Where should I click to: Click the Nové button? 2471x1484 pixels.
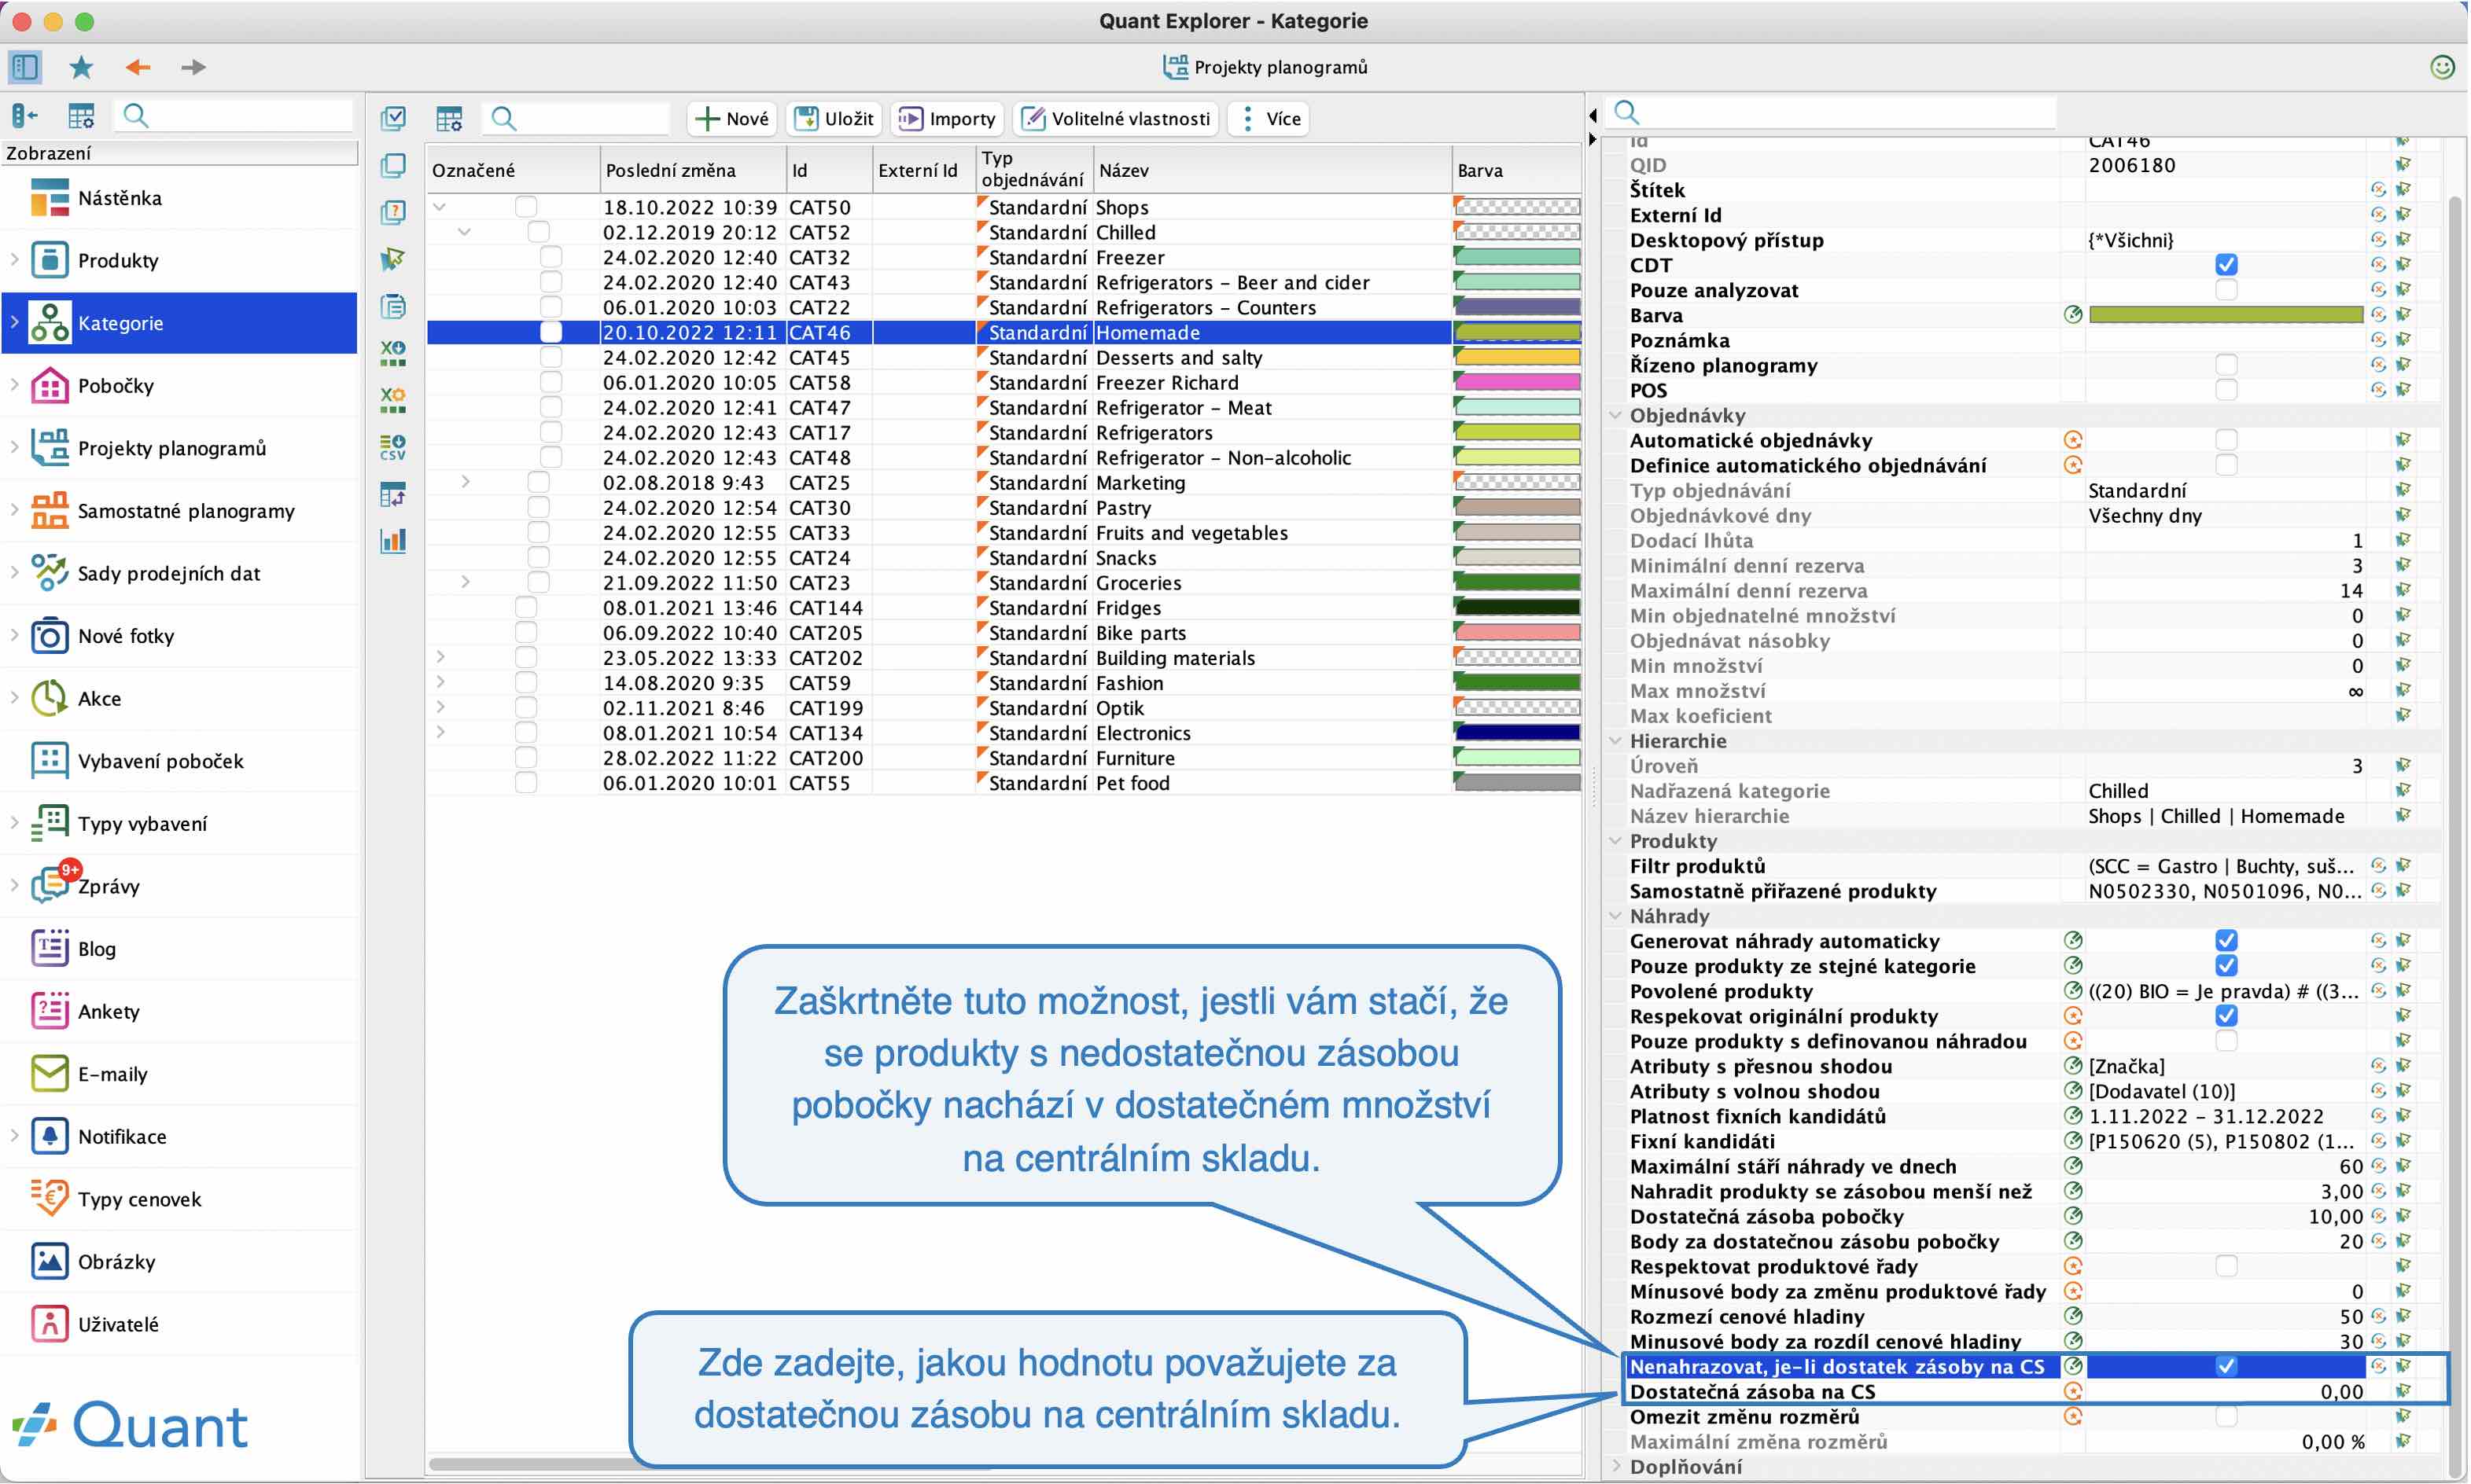[x=732, y=119]
